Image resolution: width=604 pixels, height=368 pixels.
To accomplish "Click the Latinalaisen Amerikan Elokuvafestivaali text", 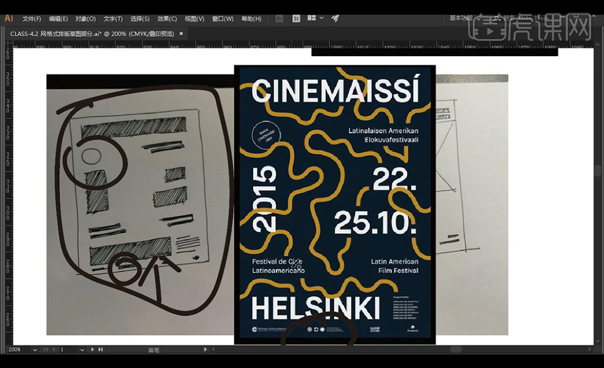I will pyautogui.click(x=383, y=135).
